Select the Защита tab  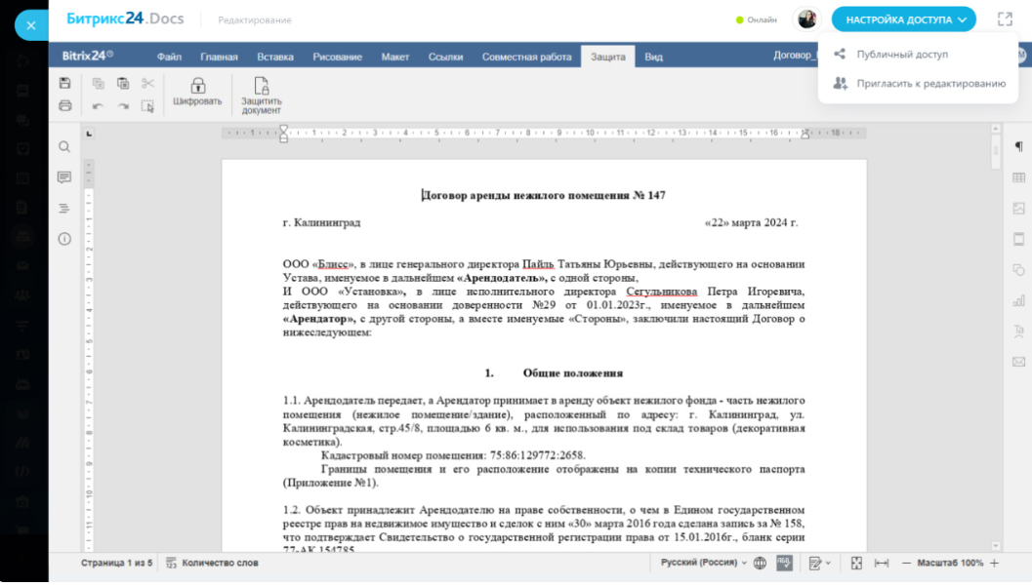tap(607, 58)
